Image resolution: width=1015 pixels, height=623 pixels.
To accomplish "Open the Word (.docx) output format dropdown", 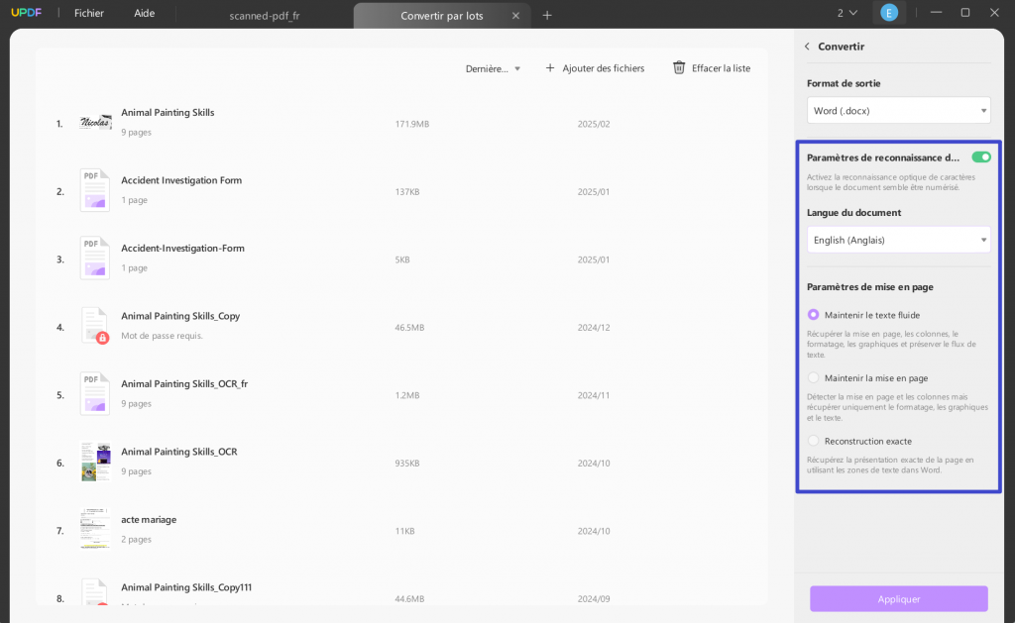I will pyautogui.click(x=898, y=111).
